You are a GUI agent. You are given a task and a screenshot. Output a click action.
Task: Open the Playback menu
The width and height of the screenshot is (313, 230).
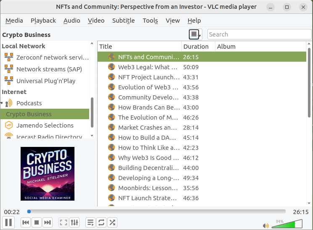click(43, 21)
